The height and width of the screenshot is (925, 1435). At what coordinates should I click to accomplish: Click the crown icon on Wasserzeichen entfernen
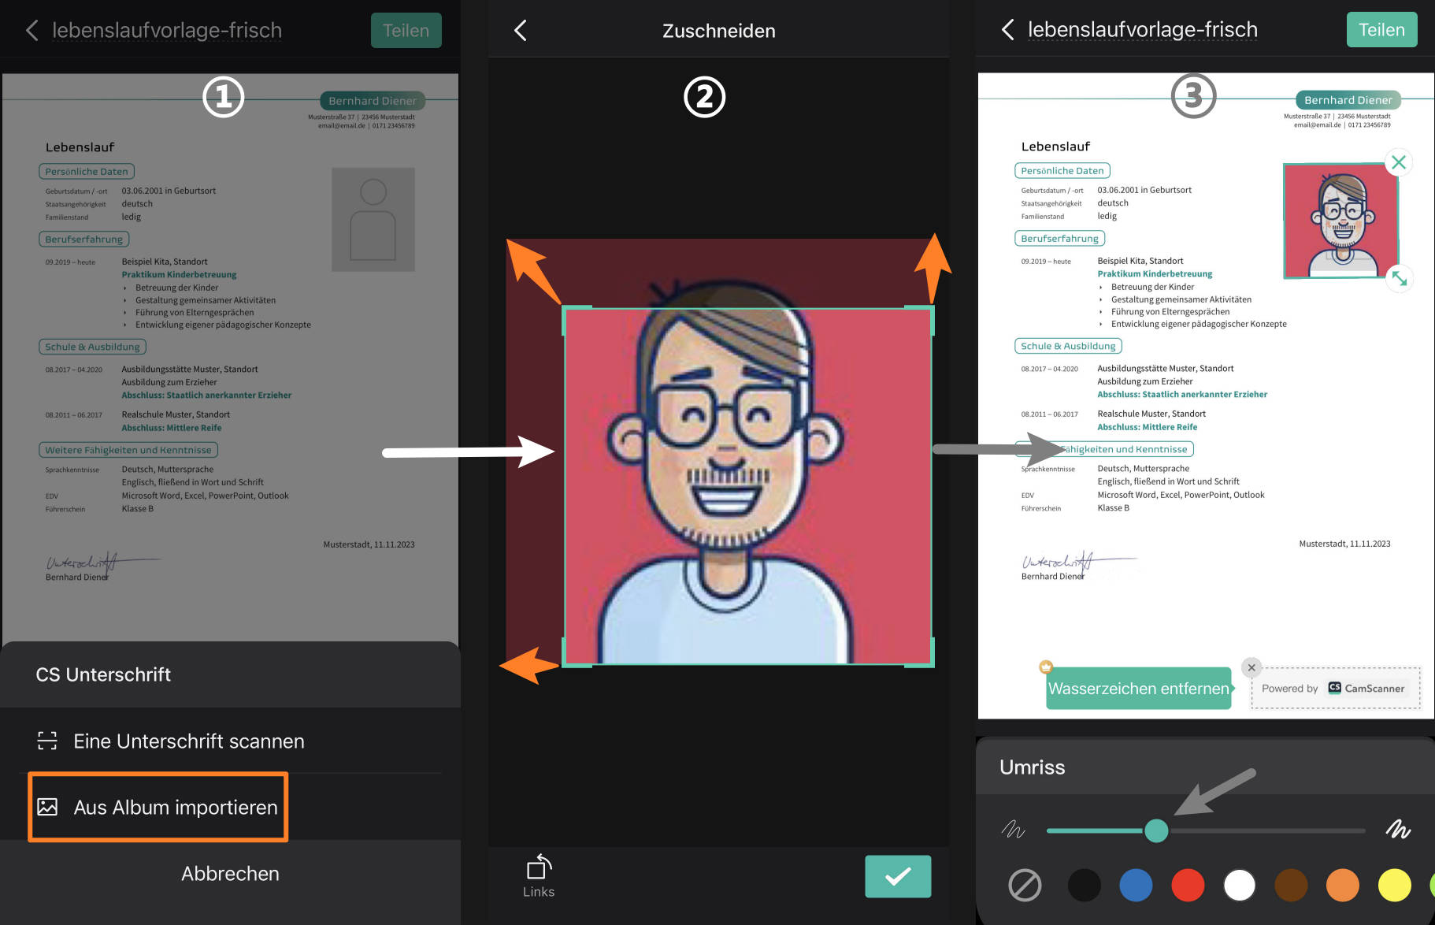(x=1046, y=667)
